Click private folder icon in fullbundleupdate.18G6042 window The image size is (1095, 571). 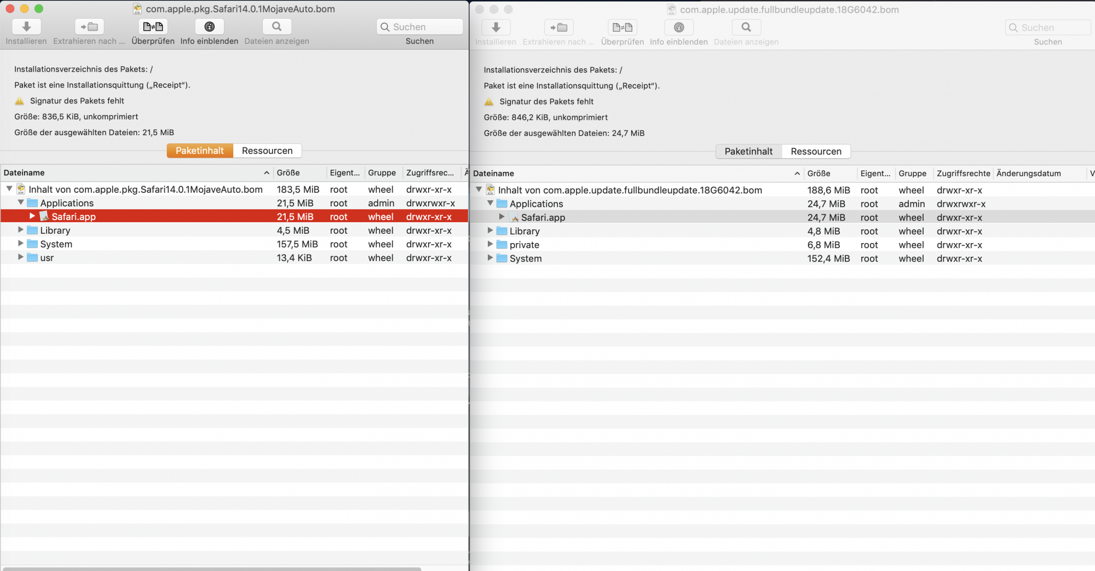coord(502,245)
